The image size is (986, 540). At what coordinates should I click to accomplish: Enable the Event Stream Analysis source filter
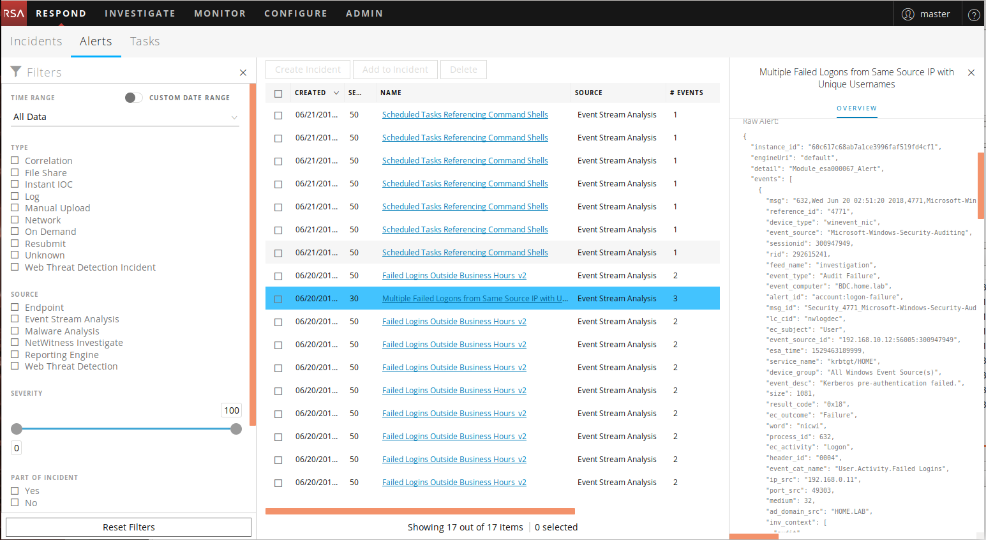[15, 319]
